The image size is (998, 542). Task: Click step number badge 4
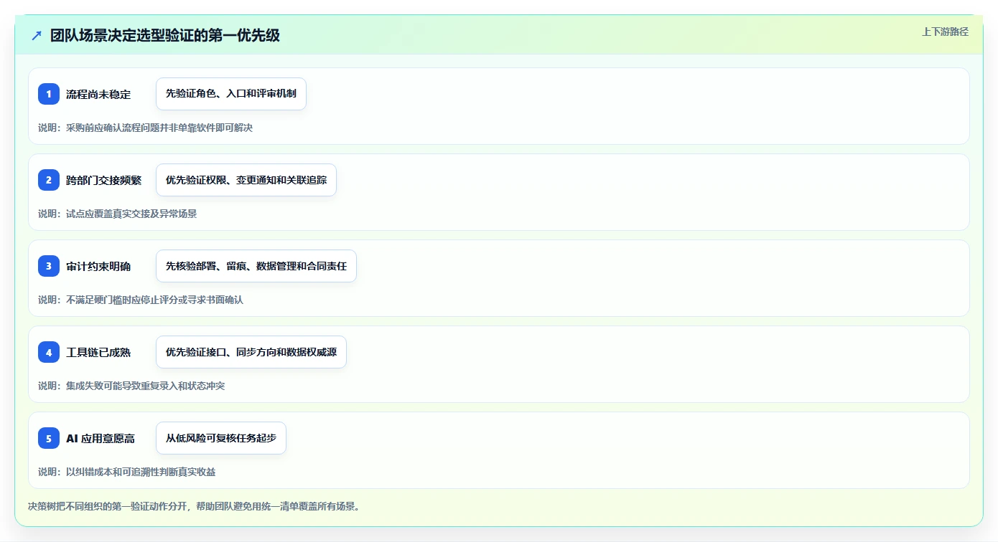(49, 352)
